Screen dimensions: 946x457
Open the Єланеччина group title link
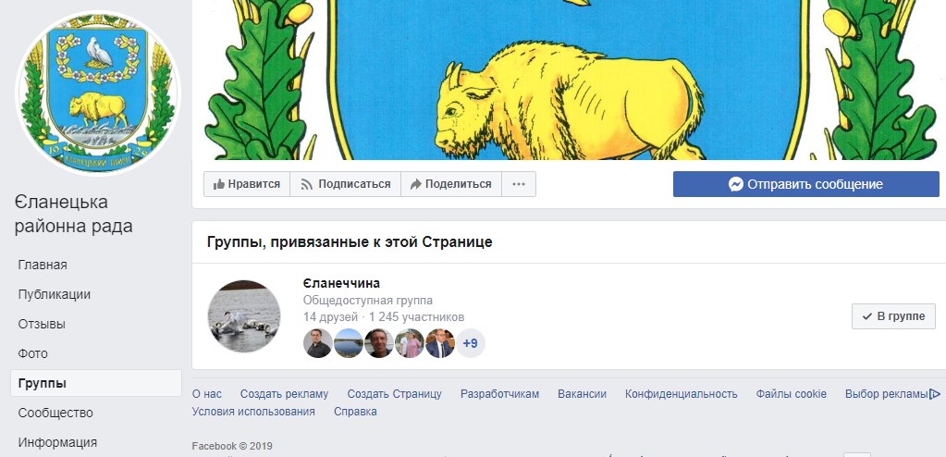coord(341,284)
